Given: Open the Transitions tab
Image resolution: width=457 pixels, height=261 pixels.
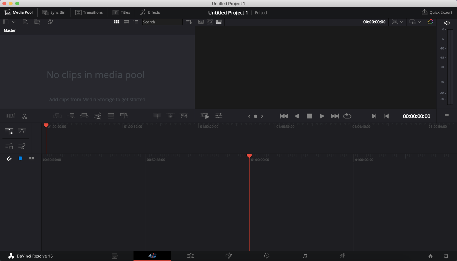Looking at the screenshot, I should click(89, 12).
